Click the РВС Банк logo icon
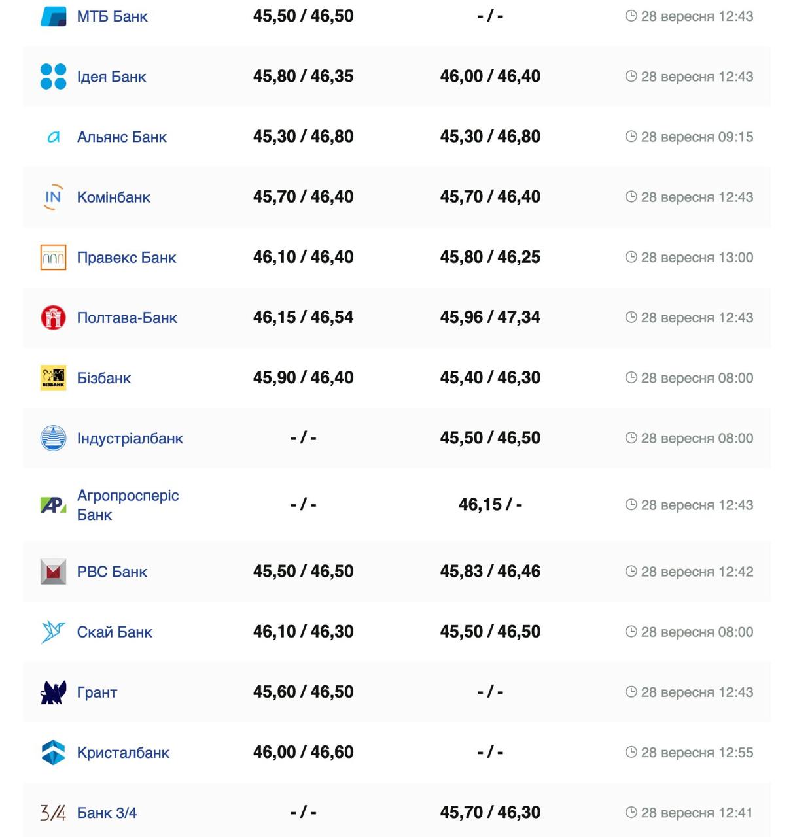The height and width of the screenshot is (837, 793). pyautogui.click(x=53, y=572)
